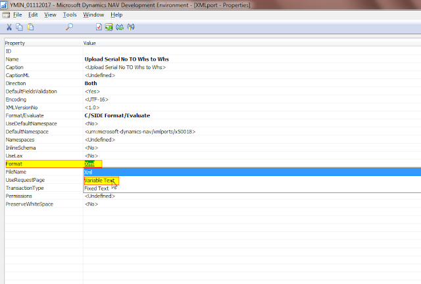Open the Help menu
This screenshot has height=284, width=421.
(x=116, y=14)
